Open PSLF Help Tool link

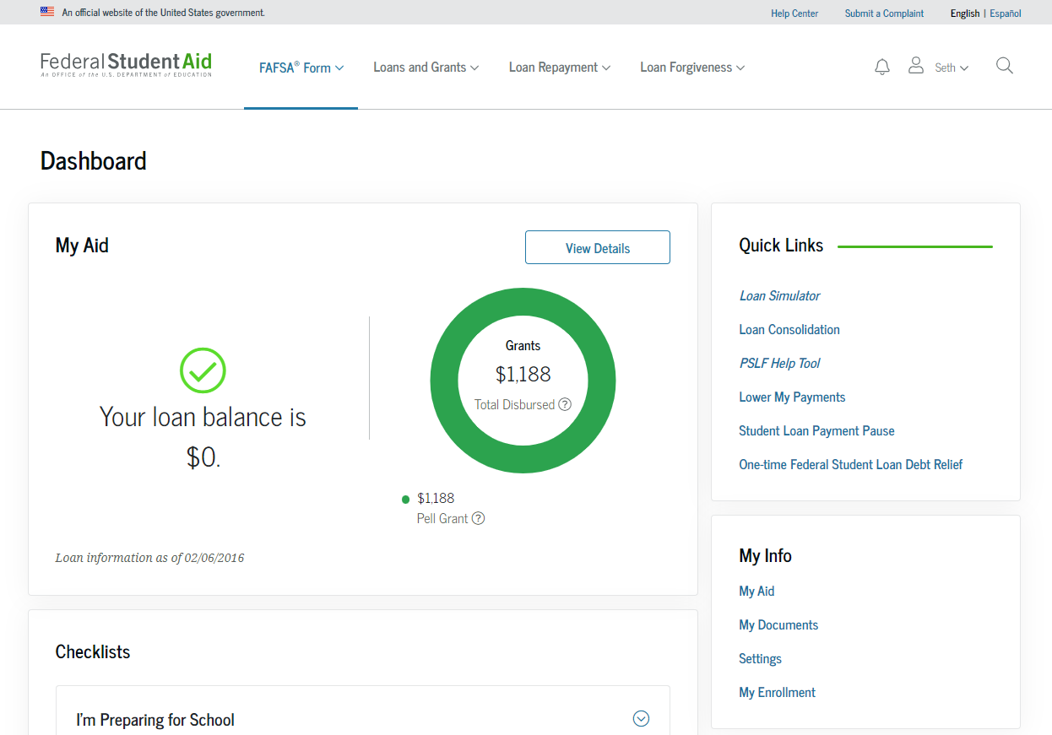pyautogui.click(x=779, y=363)
